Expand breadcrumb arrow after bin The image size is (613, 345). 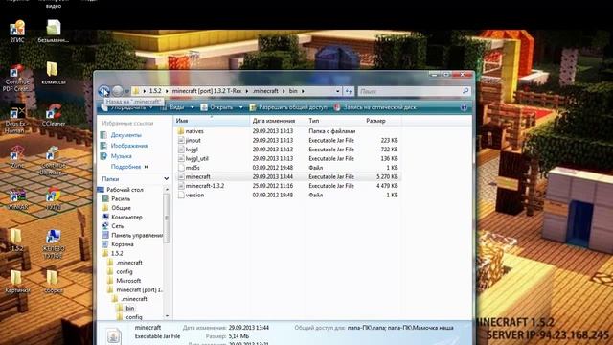click(x=303, y=91)
